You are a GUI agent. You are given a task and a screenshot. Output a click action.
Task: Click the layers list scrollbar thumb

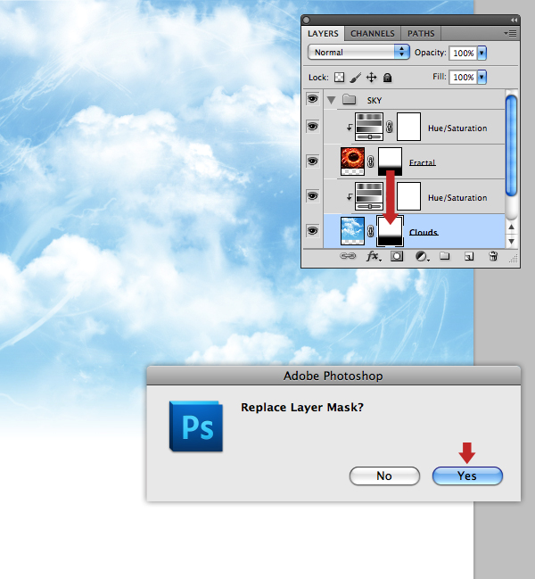tap(511, 145)
